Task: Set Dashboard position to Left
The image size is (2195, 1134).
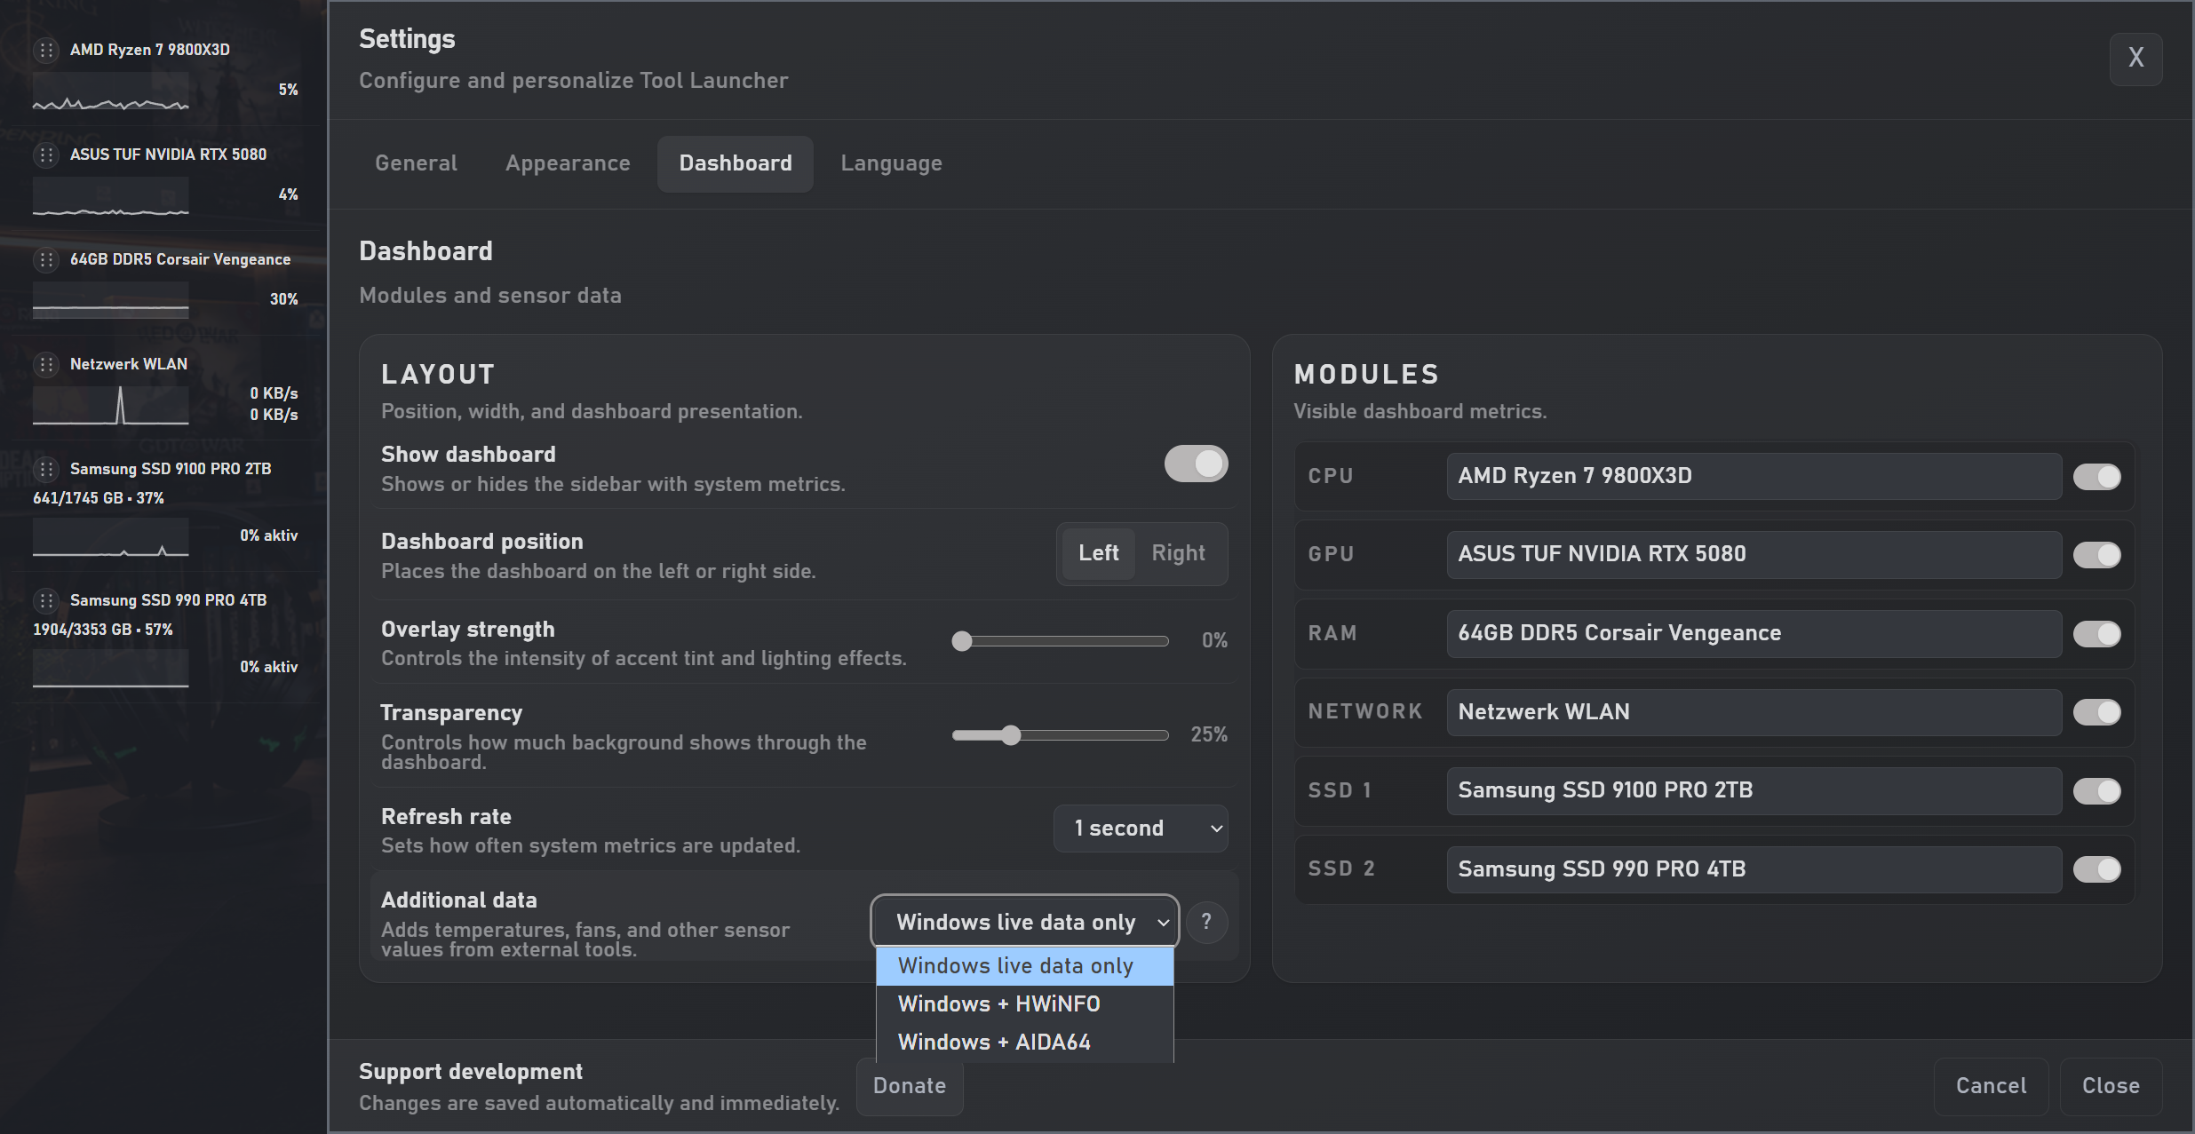Action: click(x=1099, y=553)
